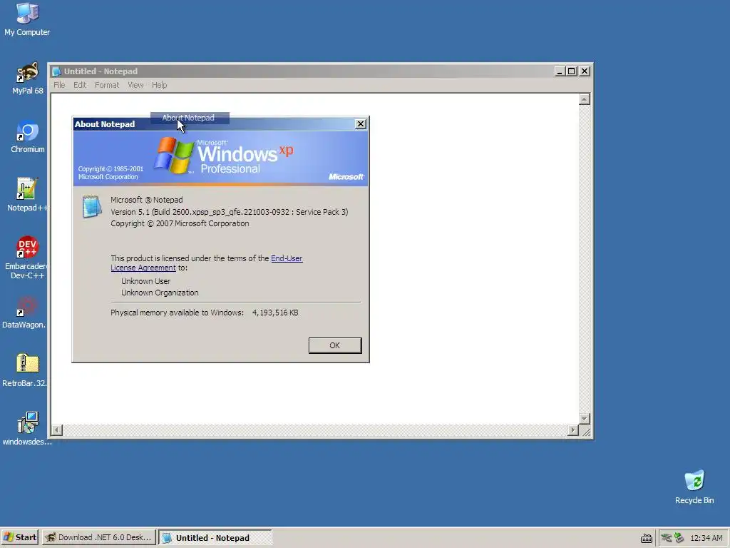Image resolution: width=730 pixels, height=548 pixels.
Task: Click the second tray icon beside clock
Action: [679, 538]
